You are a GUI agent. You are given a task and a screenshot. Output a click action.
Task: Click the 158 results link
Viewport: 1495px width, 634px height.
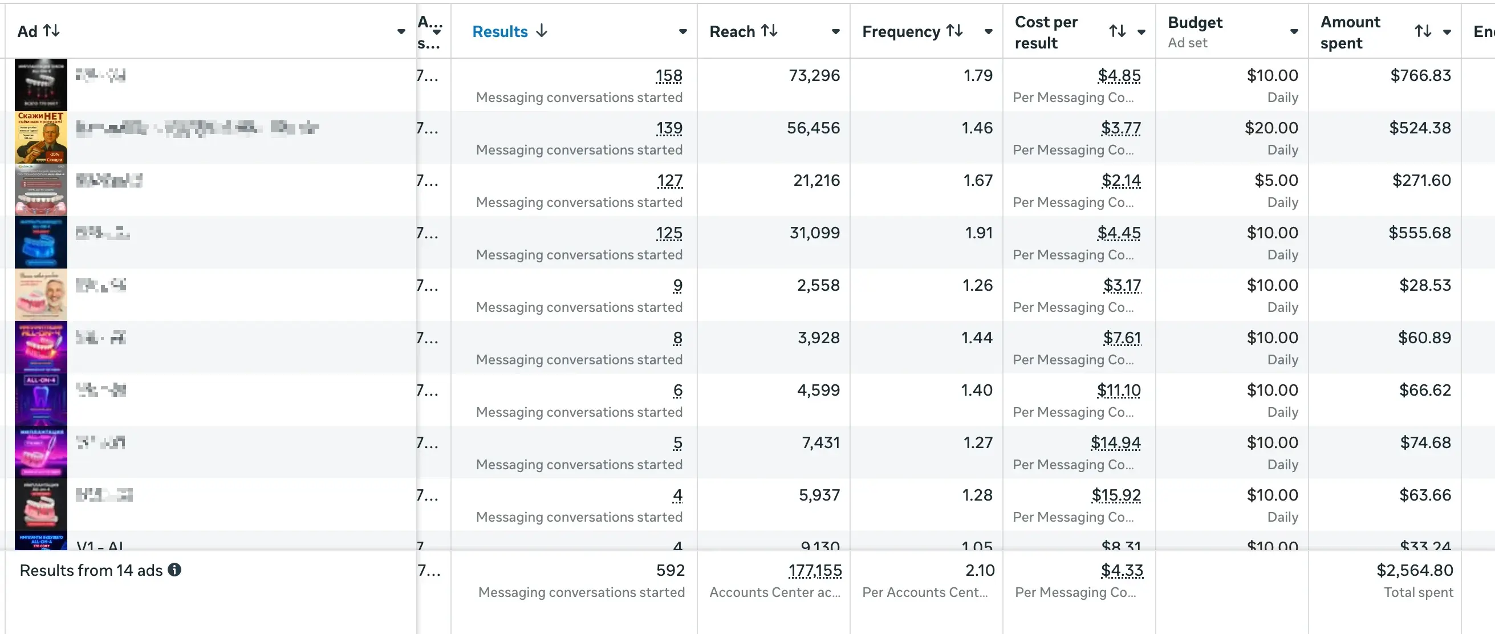pyautogui.click(x=669, y=75)
